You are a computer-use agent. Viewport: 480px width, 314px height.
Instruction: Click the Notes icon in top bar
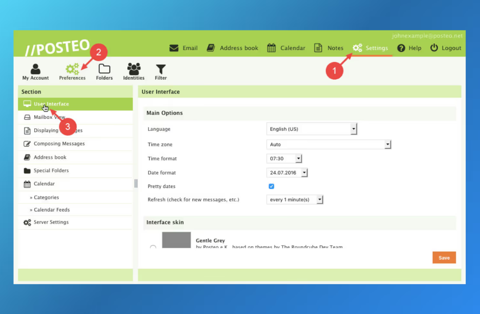click(318, 48)
